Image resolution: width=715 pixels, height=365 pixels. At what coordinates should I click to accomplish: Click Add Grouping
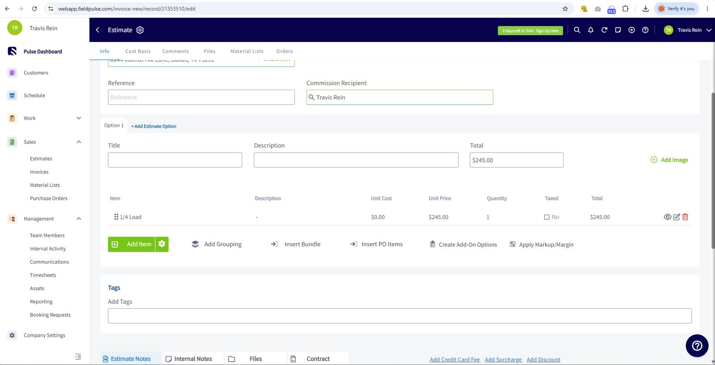(x=217, y=244)
